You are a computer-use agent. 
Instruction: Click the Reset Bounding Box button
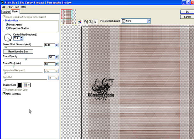tap(18, 51)
